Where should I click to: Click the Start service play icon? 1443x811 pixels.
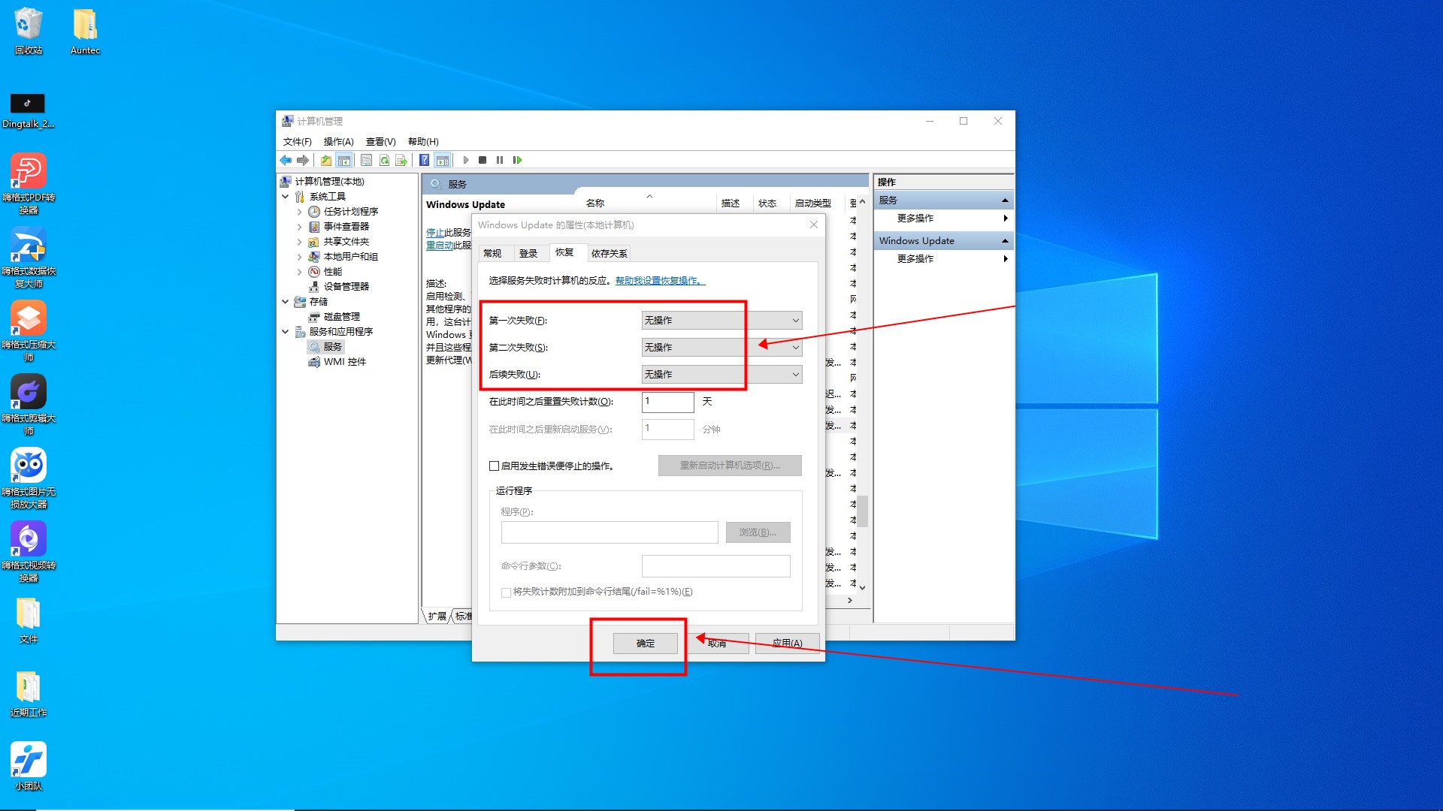pyautogui.click(x=466, y=160)
